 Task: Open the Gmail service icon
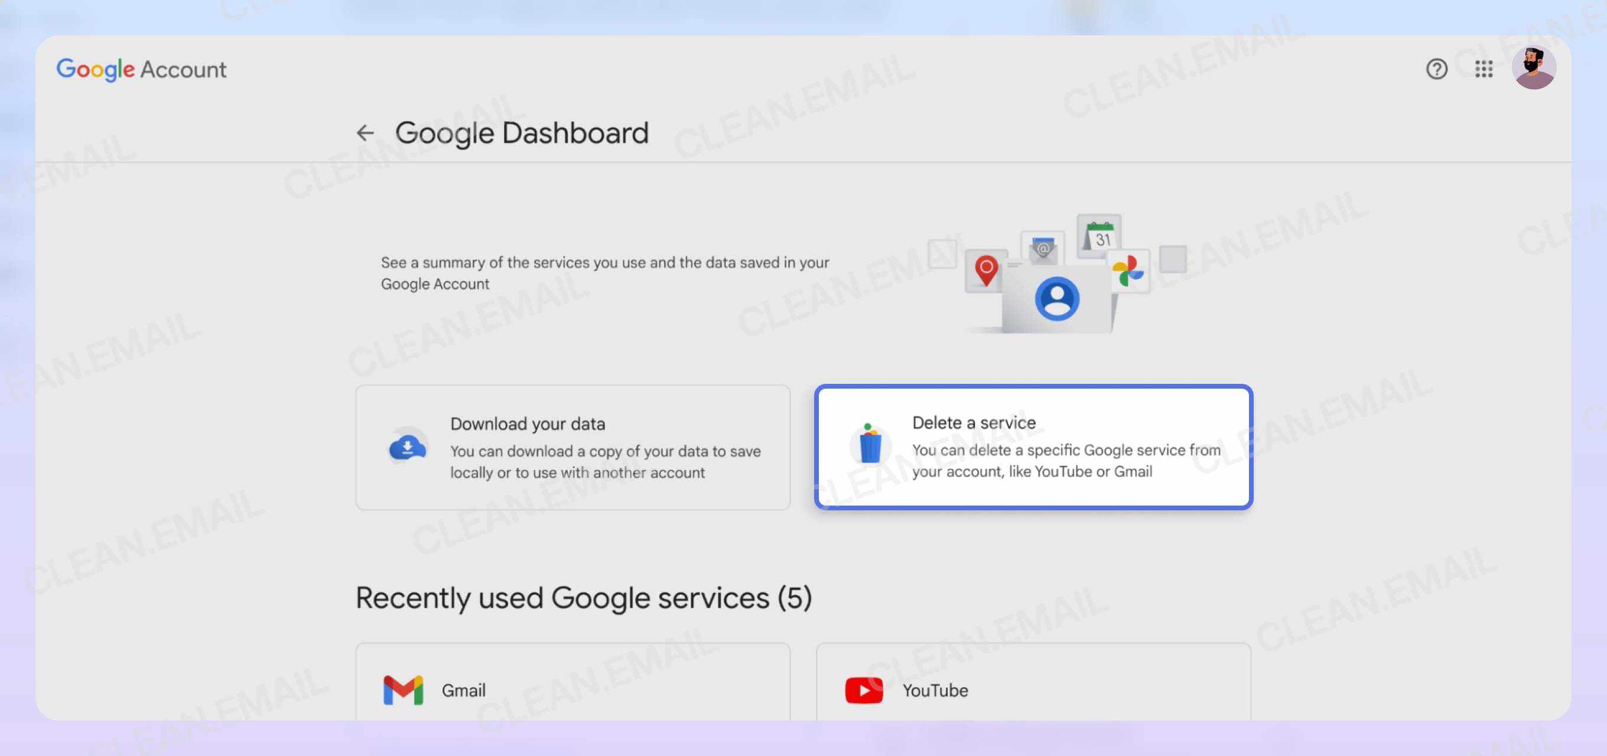click(x=401, y=689)
